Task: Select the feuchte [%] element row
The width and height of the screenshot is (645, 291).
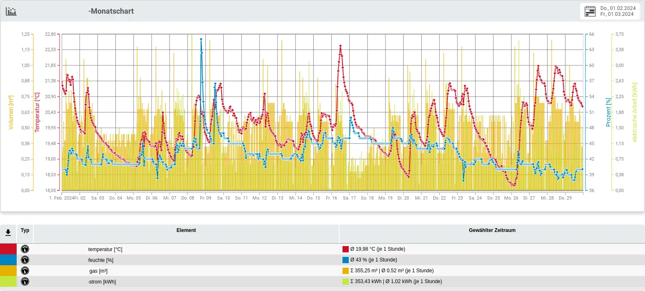Action: point(101,260)
